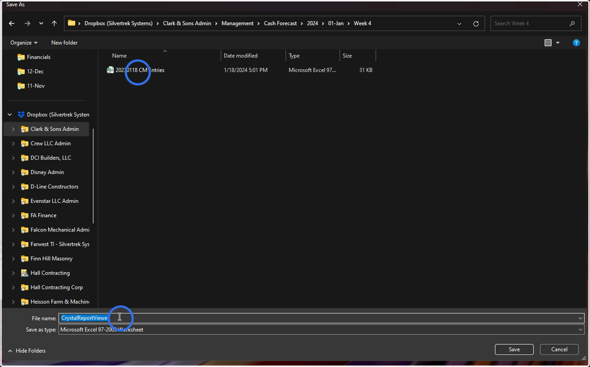
Task: Expand the Disney Admin node
Action: pos(13,172)
